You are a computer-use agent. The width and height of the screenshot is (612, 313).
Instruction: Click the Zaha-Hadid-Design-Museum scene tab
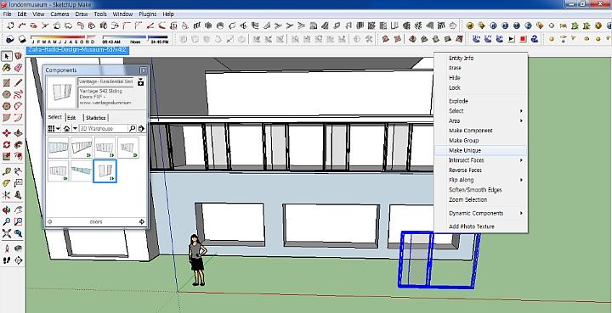coord(77,50)
